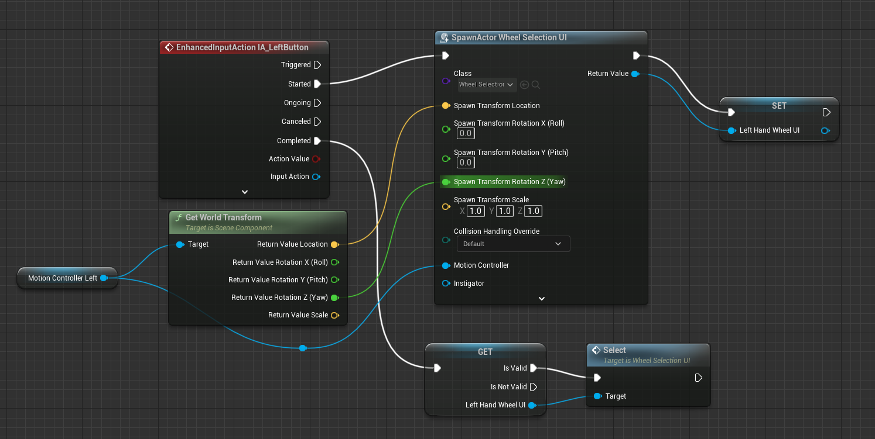Click the Spawn Transform Scale Y field

(505, 211)
